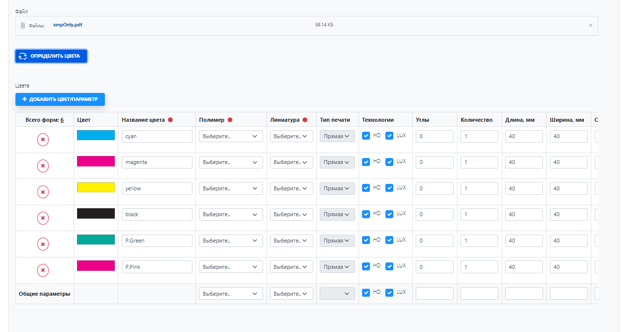Open the Полимер dropdown for magenta

coord(231,163)
